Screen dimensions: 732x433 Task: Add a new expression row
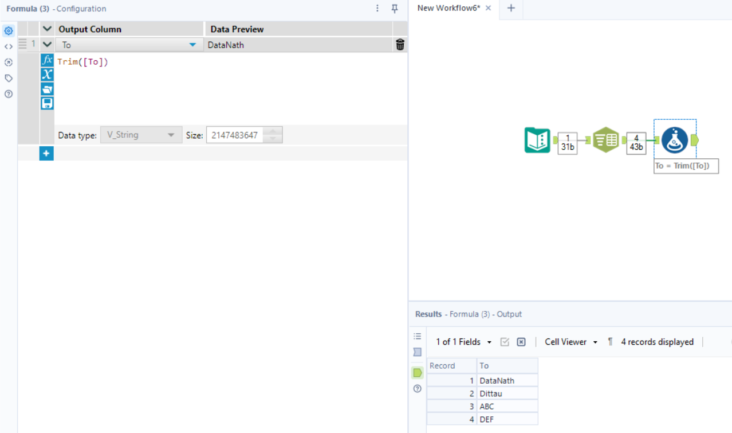click(x=46, y=153)
